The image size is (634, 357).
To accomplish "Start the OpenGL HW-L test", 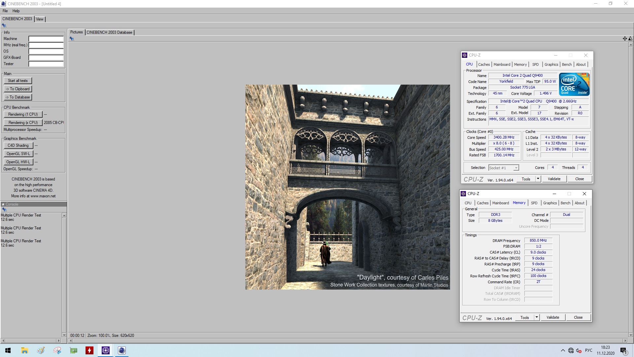I will point(18,162).
